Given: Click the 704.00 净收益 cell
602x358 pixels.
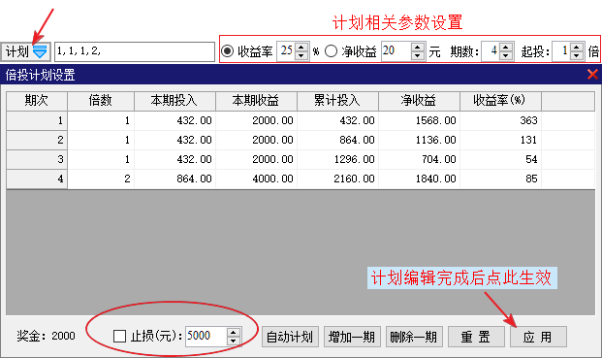Looking at the screenshot, I should (419, 159).
